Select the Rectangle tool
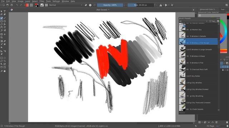This screenshot has width=229, height=128. pos(1,21)
